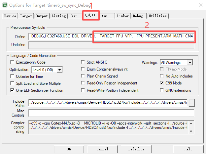Viewport: 206px width, 154px height.
Task: Click the Compiler control string box
Action: point(108,127)
